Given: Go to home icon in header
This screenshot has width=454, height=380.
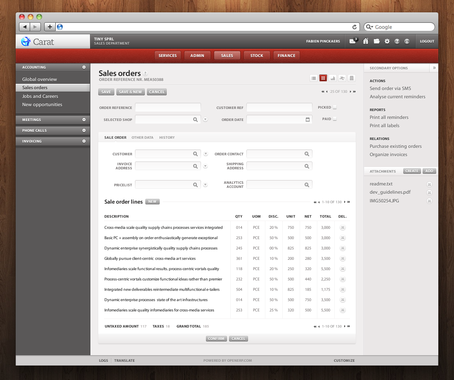Looking at the screenshot, I should [366, 41].
